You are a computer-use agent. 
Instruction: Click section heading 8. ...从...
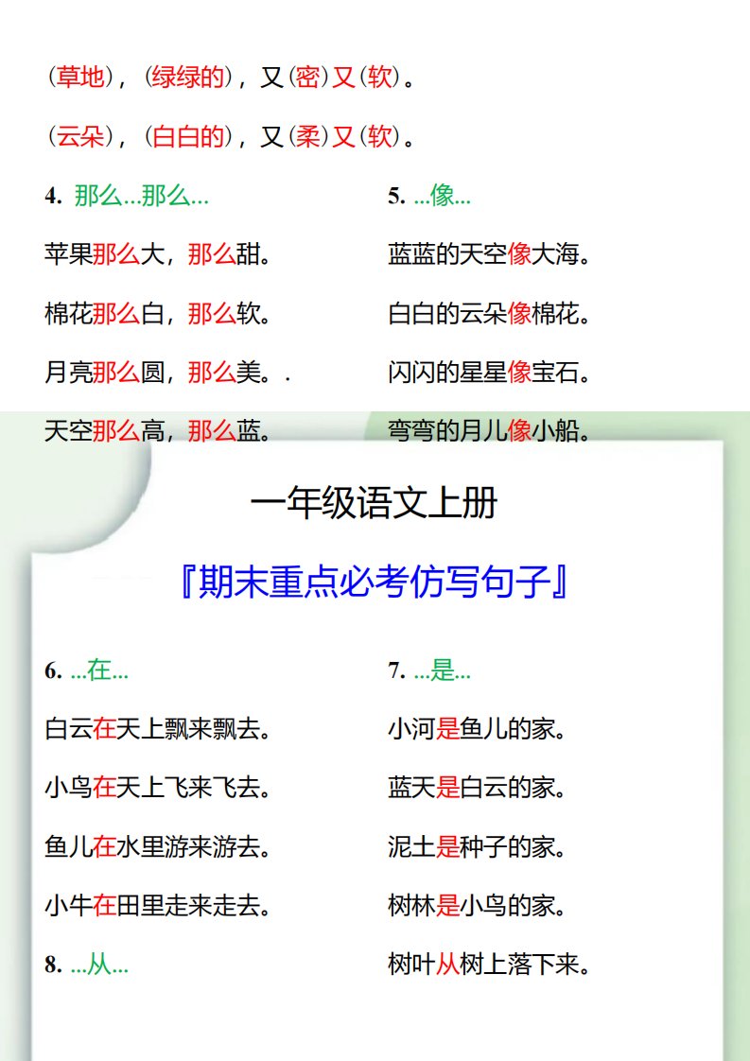[87, 965]
